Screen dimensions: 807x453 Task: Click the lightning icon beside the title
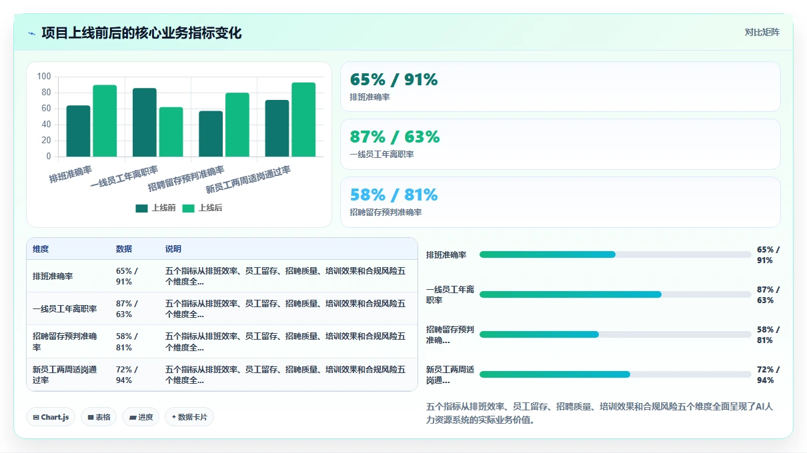(31, 33)
